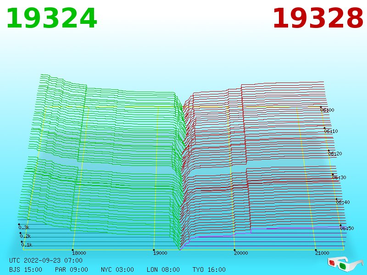Click the 06:00 time axis marker
The image size is (367, 275).
tap(327, 110)
